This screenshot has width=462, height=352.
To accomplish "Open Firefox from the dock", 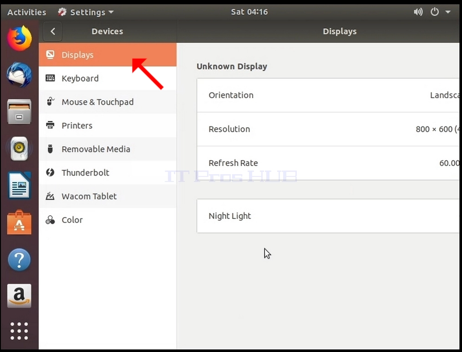I will tap(19, 38).
